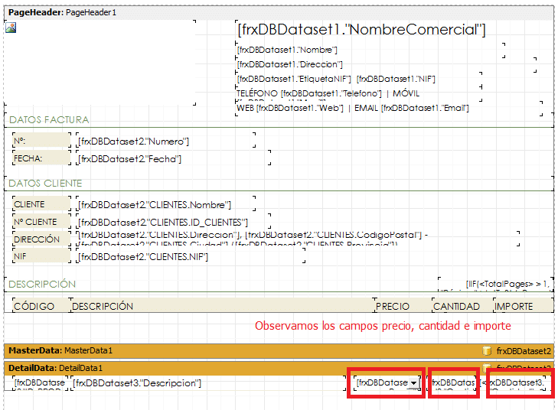The height and width of the screenshot is (410, 558).
Task: Select the frxDBDataset3 Descripcion detail field
Action: (208, 383)
